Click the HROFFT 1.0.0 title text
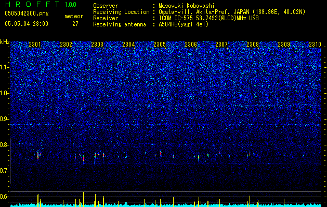Screen dimensions: 327x207 (x=41, y=4)
